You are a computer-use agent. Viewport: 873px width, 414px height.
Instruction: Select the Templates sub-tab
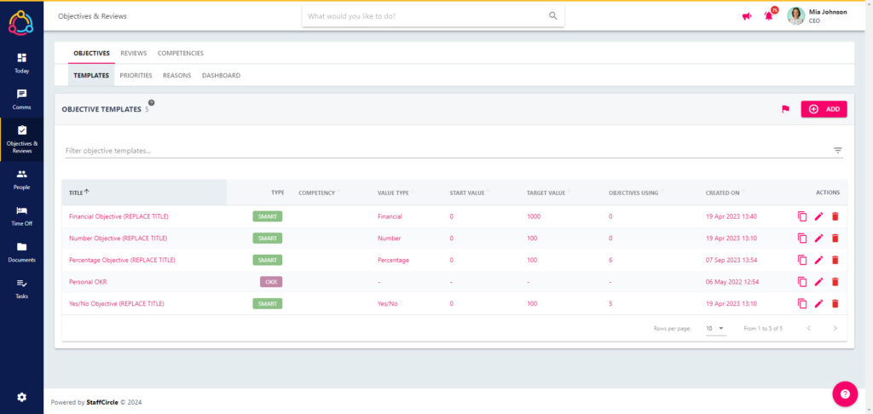tap(91, 75)
